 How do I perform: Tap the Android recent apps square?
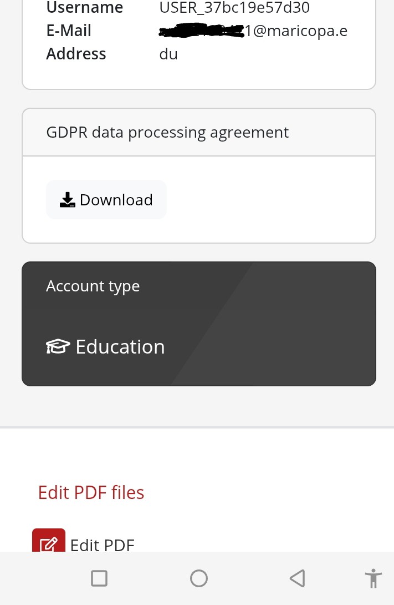point(99,578)
